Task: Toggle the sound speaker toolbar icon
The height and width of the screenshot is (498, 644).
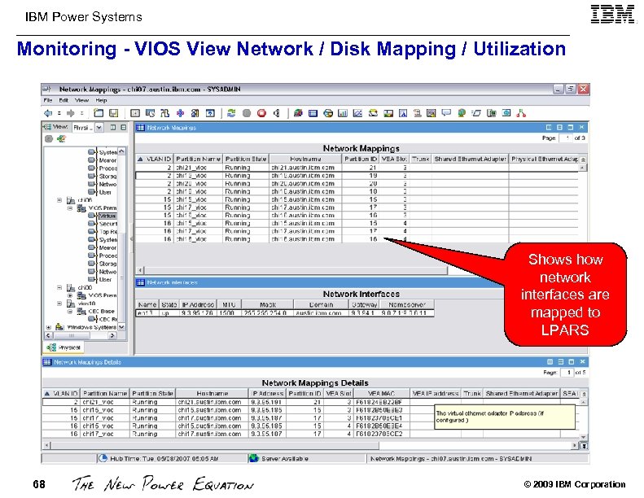Action: tap(277, 113)
